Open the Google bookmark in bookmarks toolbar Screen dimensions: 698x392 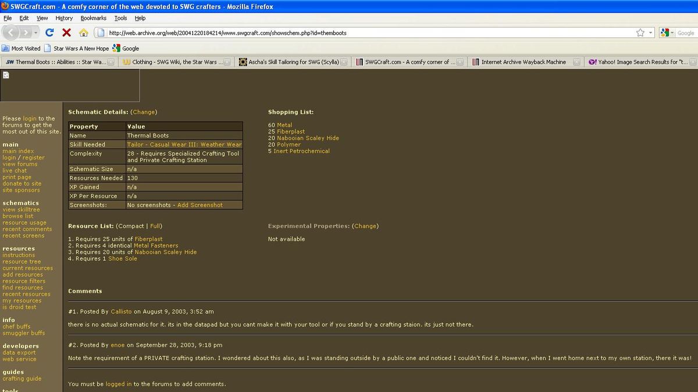126,49
